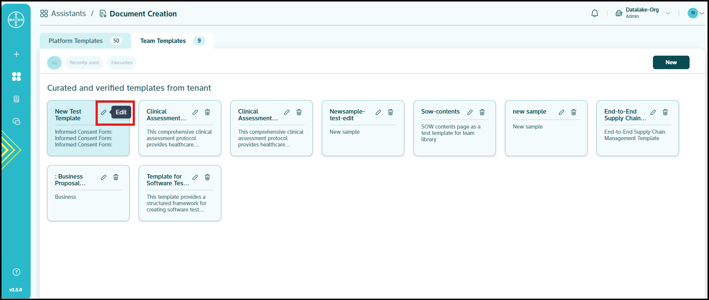Delete the Sow-contents template

pyautogui.click(x=482, y=112)
